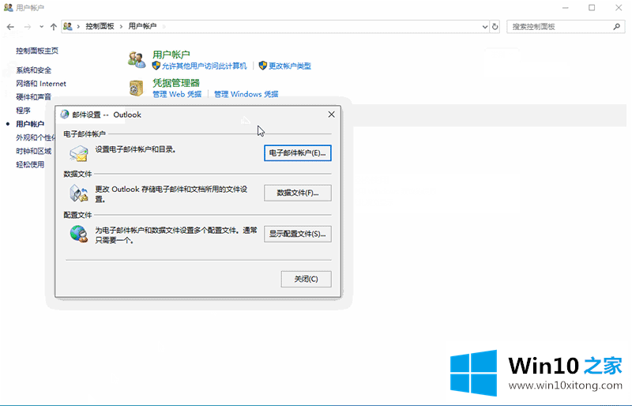Open 系统和安全 in the sidebar

(x=33, y=70)
